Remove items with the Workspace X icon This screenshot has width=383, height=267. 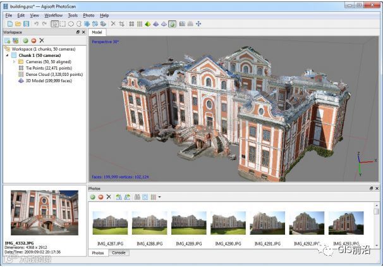pos(42,40)
